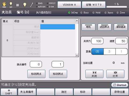Screen dimensions: 129x96
Task: Select the ZON2(mm) row
Action: [x=44, y=54]
